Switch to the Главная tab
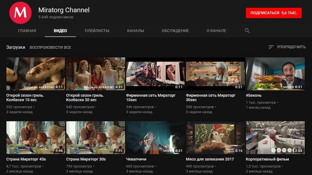 click(27, 31)
